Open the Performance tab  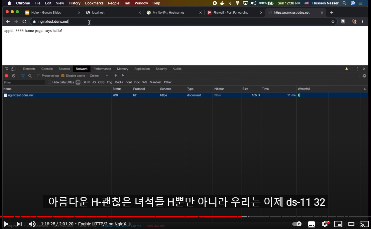(x=102, y=69)
